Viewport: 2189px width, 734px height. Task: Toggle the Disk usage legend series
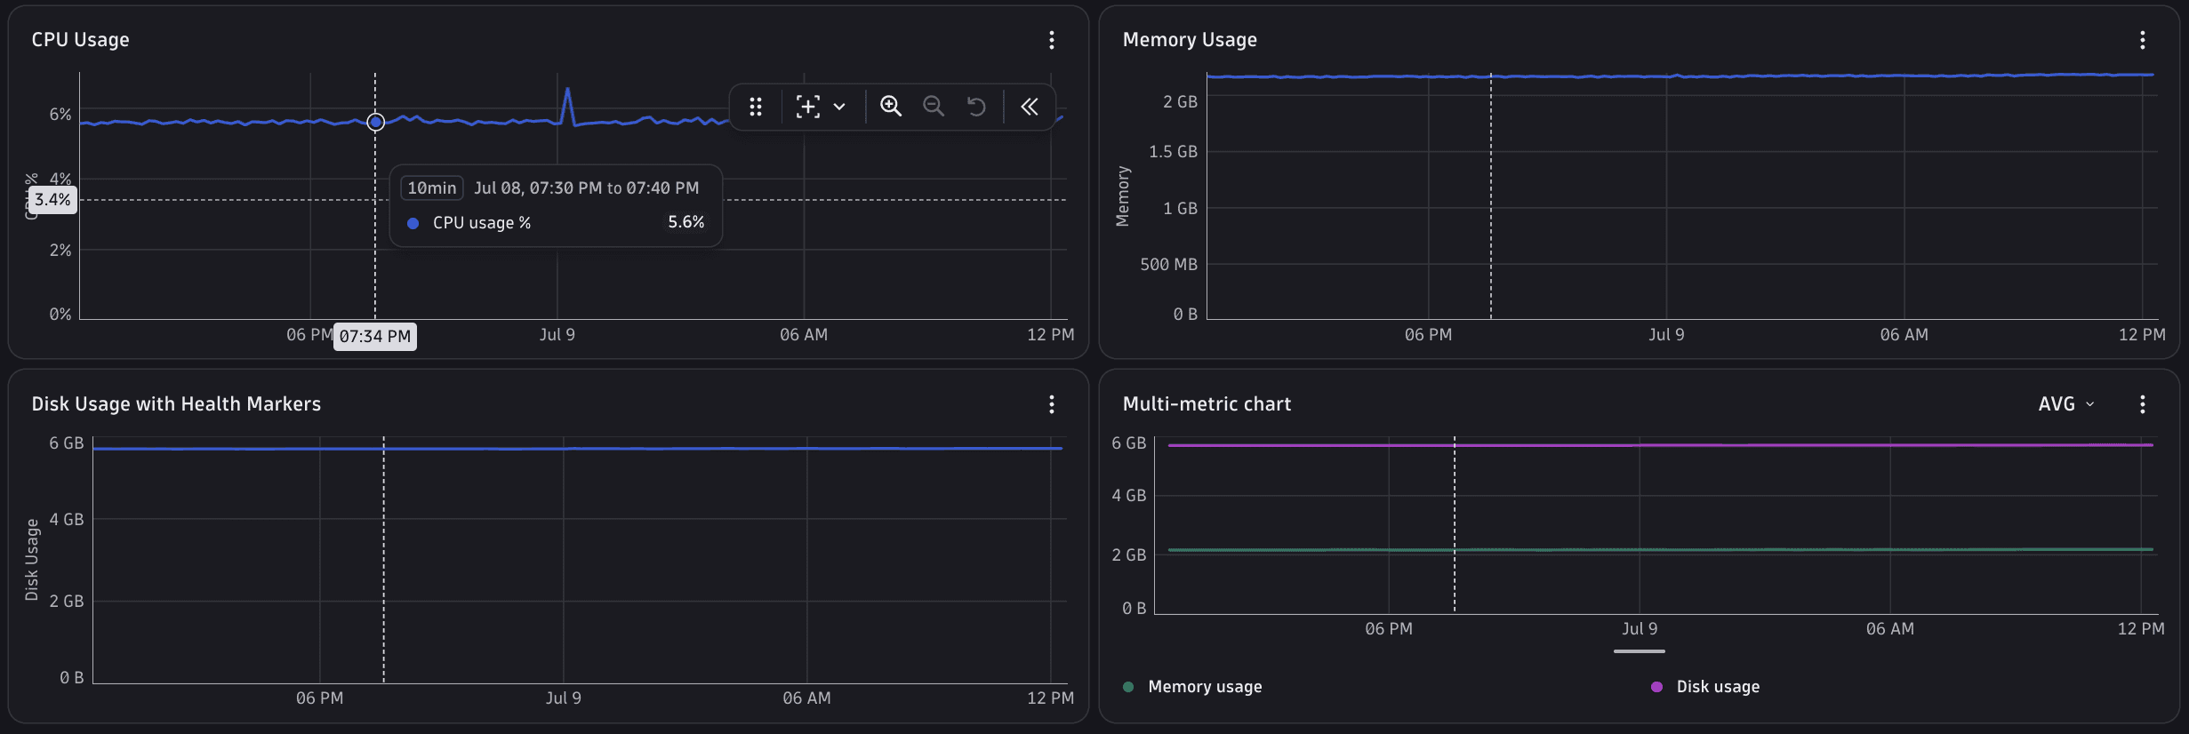point(1705,687)
